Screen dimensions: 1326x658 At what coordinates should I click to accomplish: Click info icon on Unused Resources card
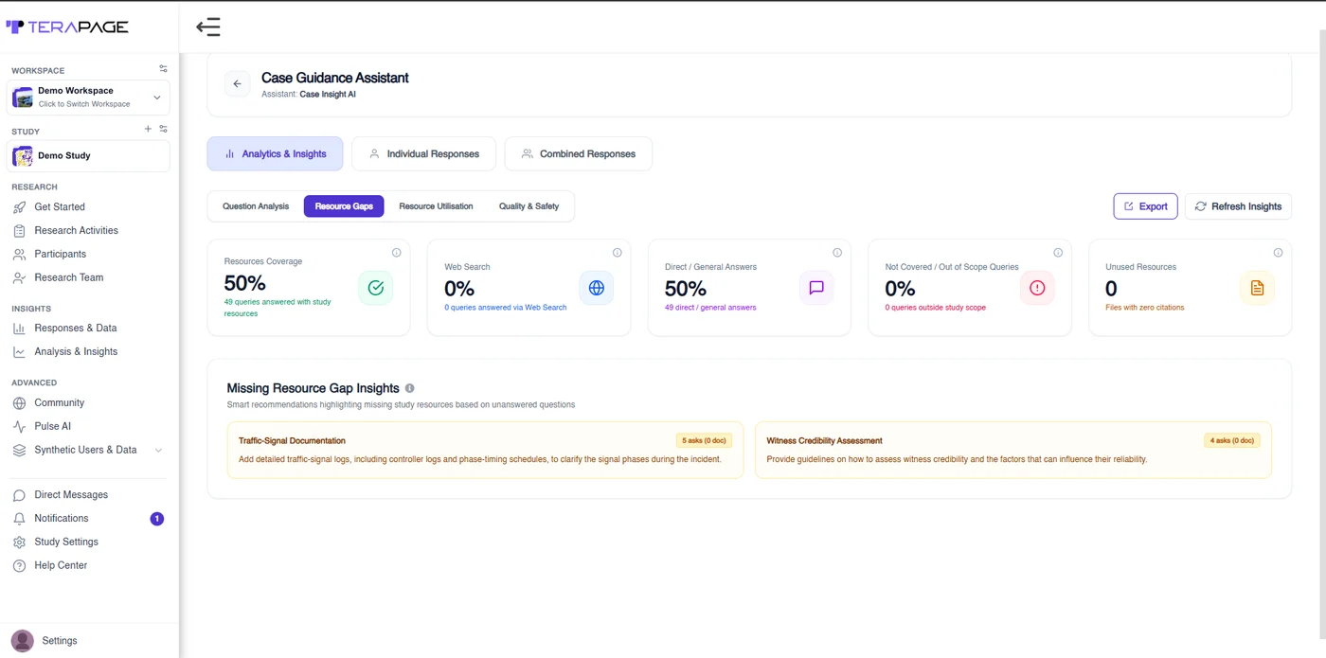click(x=1278, y=253)
